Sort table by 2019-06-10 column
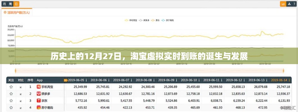The image size is (298, 112). 190,80
